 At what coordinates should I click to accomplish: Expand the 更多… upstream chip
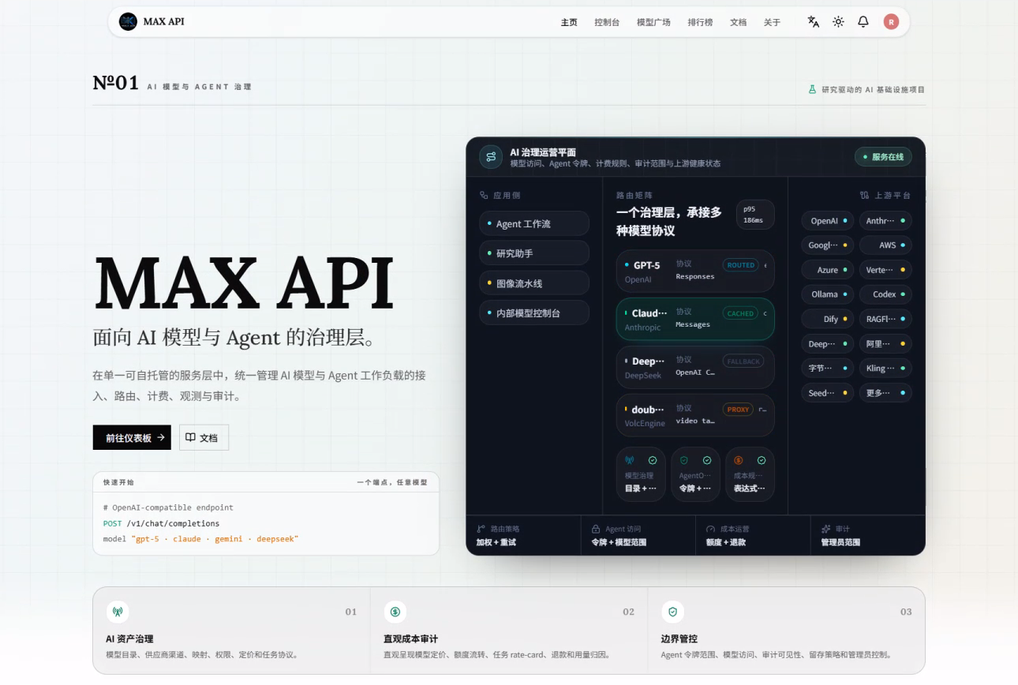[885, 393]
